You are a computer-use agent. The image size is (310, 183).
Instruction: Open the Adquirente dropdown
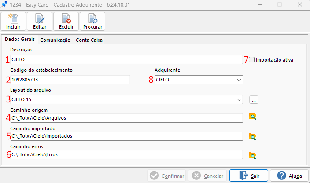[239, 80]
